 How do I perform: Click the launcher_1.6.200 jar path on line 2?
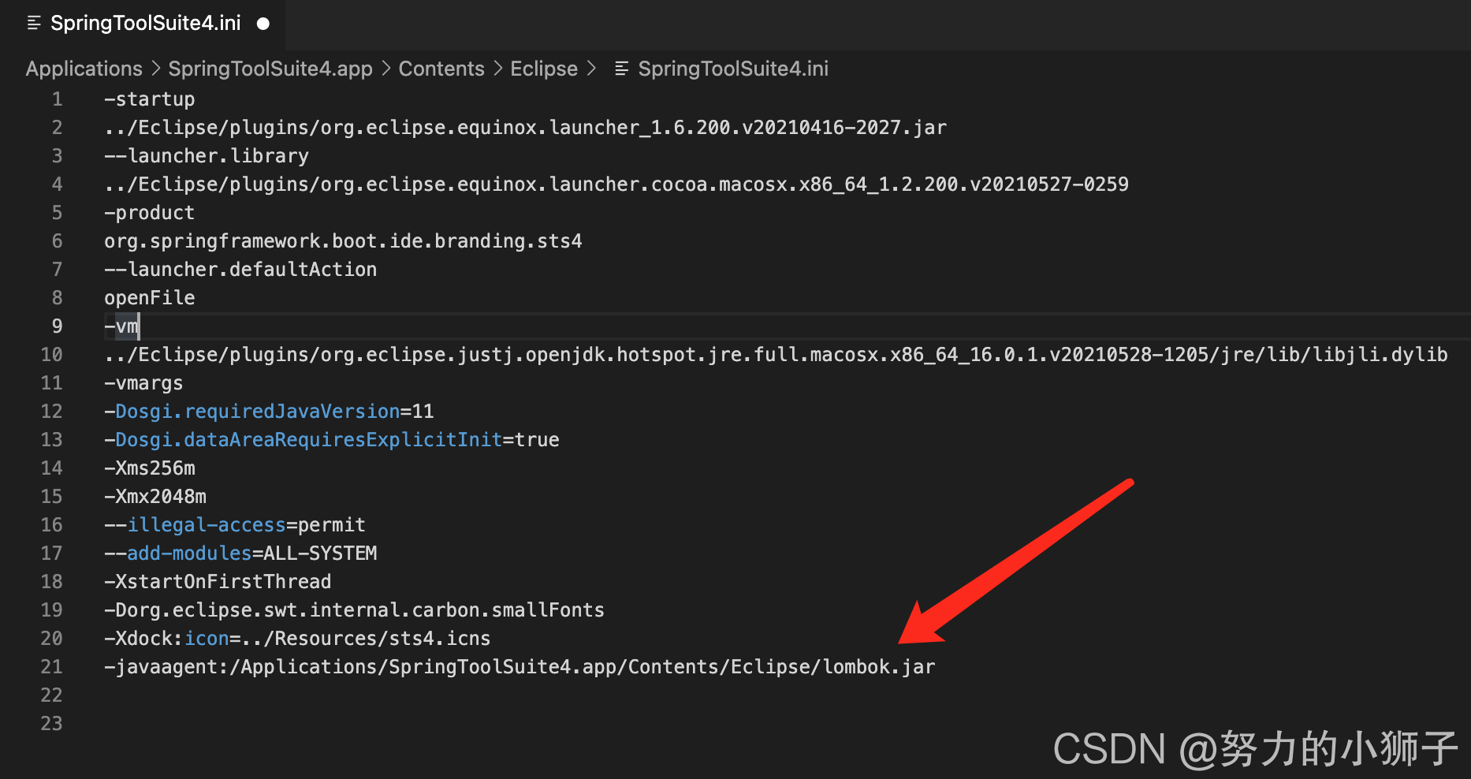[x=526, y=128]
